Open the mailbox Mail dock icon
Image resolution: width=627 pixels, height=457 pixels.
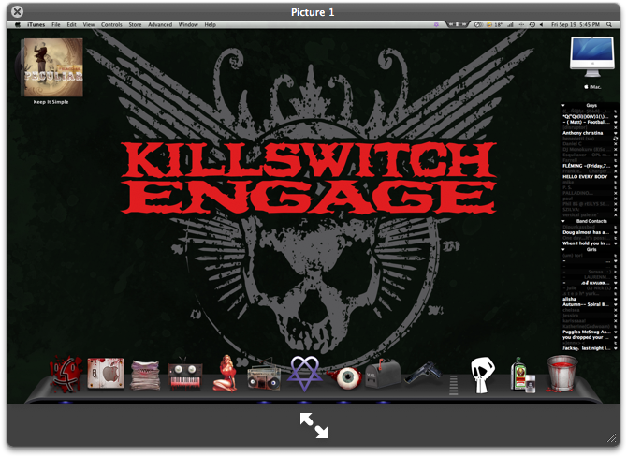pyautogui.click(x=383, y=373)
